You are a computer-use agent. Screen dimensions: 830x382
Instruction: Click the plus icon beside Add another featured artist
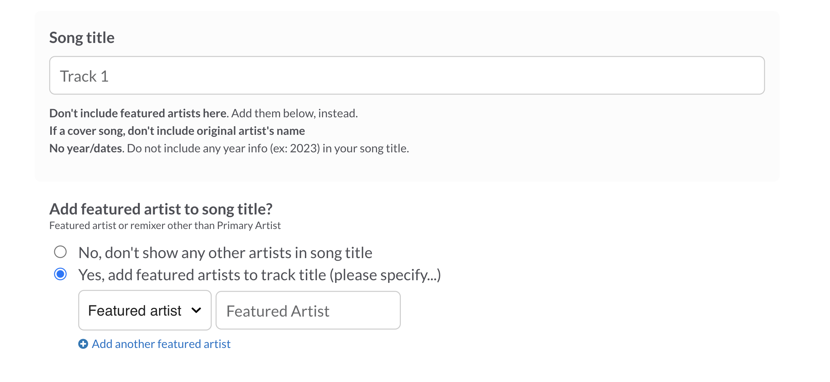(83, 344)
